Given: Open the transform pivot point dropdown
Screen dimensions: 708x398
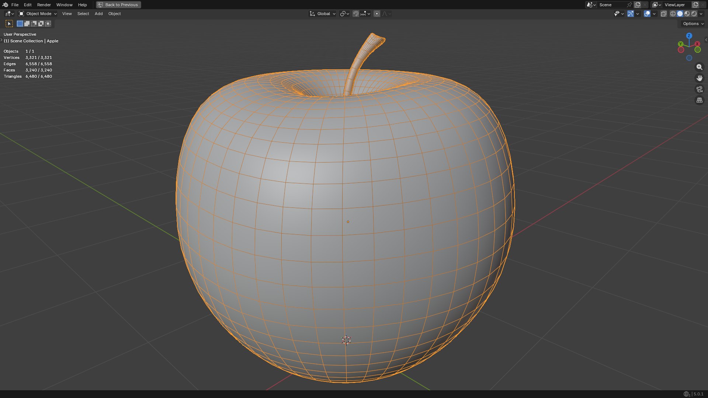Looking at the screenshot, I should point(344,14).
